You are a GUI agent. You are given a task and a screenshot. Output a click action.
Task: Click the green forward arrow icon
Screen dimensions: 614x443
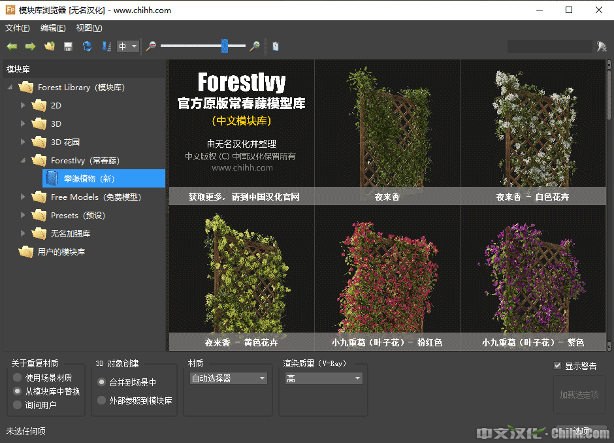click(30, 46)
